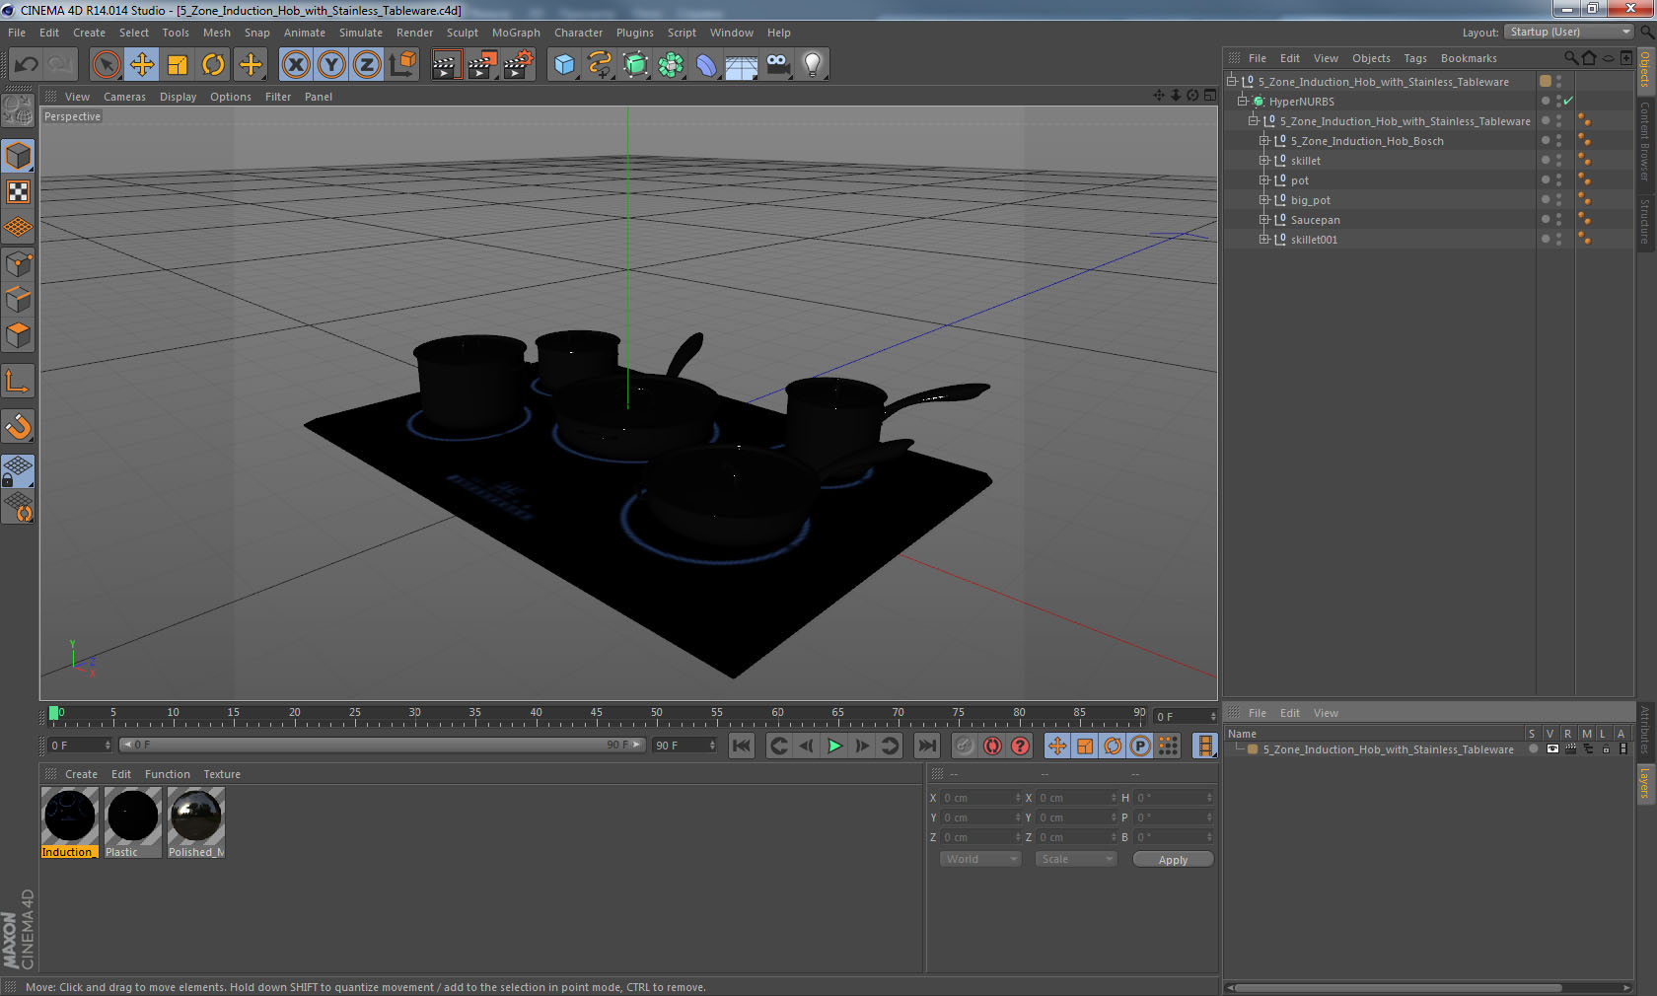Viewport: 1657px width, 996px height.
Task: Open the Objects menu in Object Manager
Action: (1371, 58)
